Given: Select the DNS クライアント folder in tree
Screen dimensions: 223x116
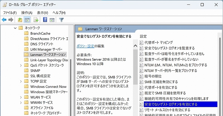Looking at the screenshot, I should pyautogui.click(x=42, y=44).
